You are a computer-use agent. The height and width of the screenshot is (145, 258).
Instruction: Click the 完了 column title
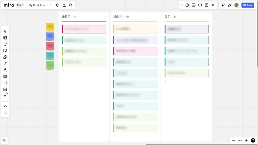point(167,17)
